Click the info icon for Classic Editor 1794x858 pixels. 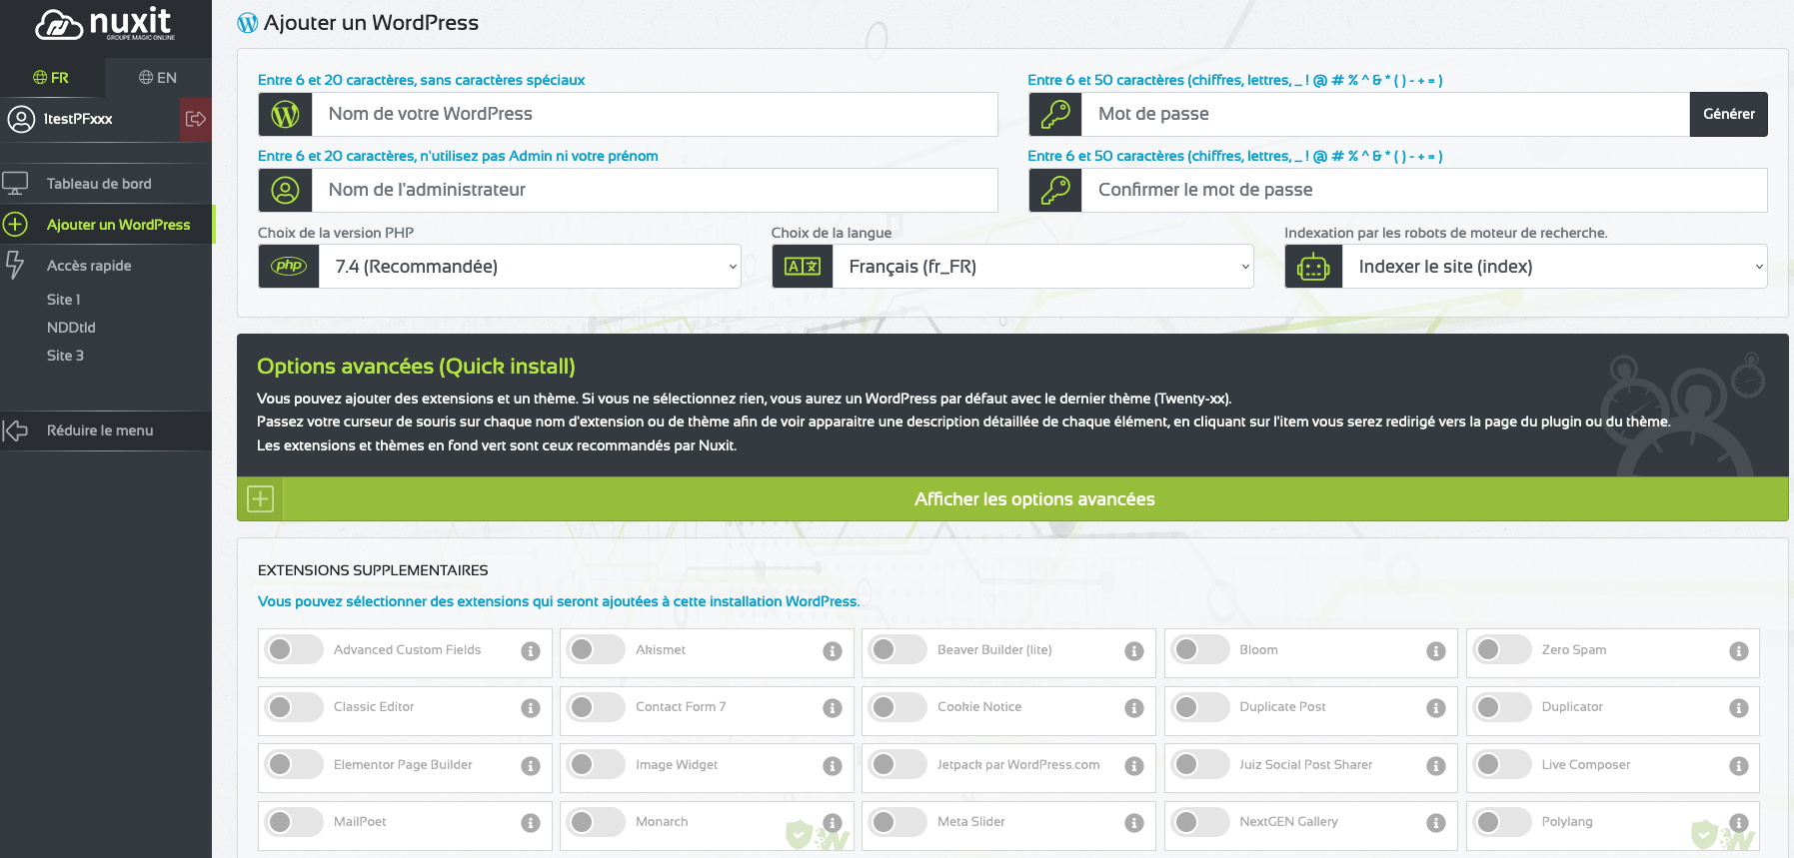pyautogui.click(x=531, y=708)
